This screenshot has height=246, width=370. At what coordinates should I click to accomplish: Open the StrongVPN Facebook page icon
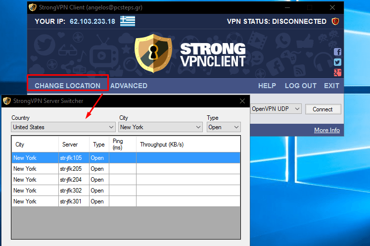(x=337, y=51)
